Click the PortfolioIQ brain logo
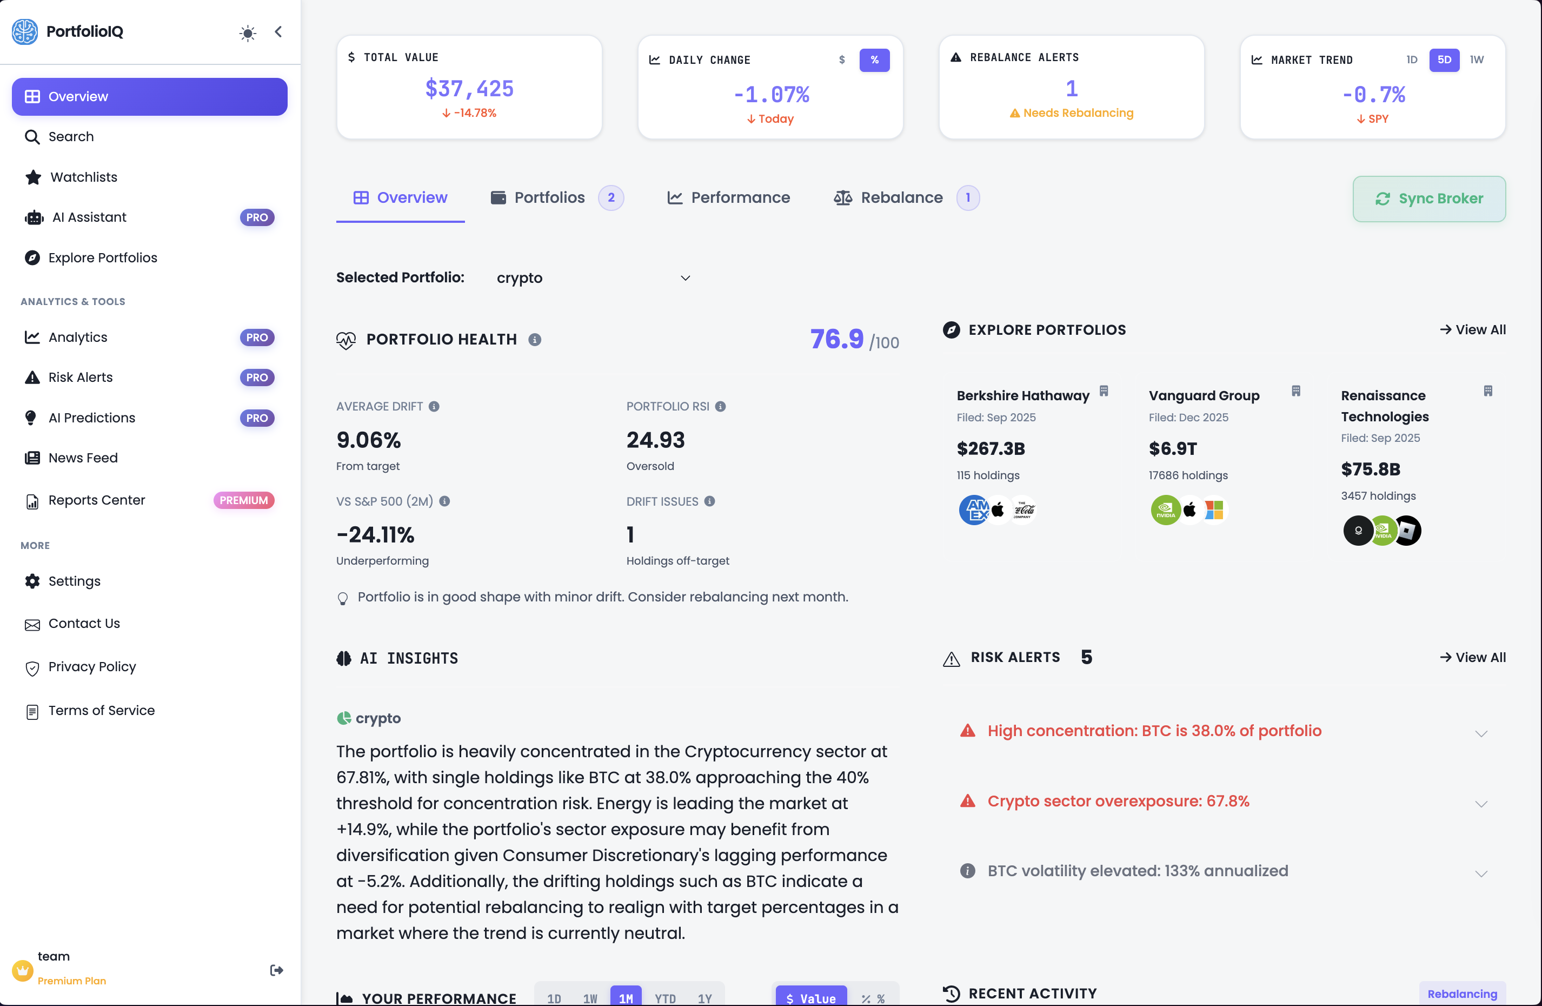 pyautogui.click(x=24, y=31)
